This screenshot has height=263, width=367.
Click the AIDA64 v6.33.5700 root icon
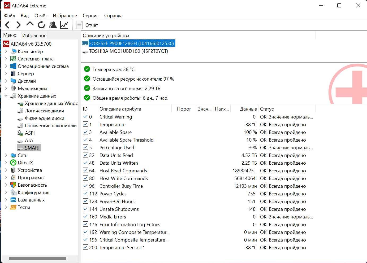click(x=6, y=44)
